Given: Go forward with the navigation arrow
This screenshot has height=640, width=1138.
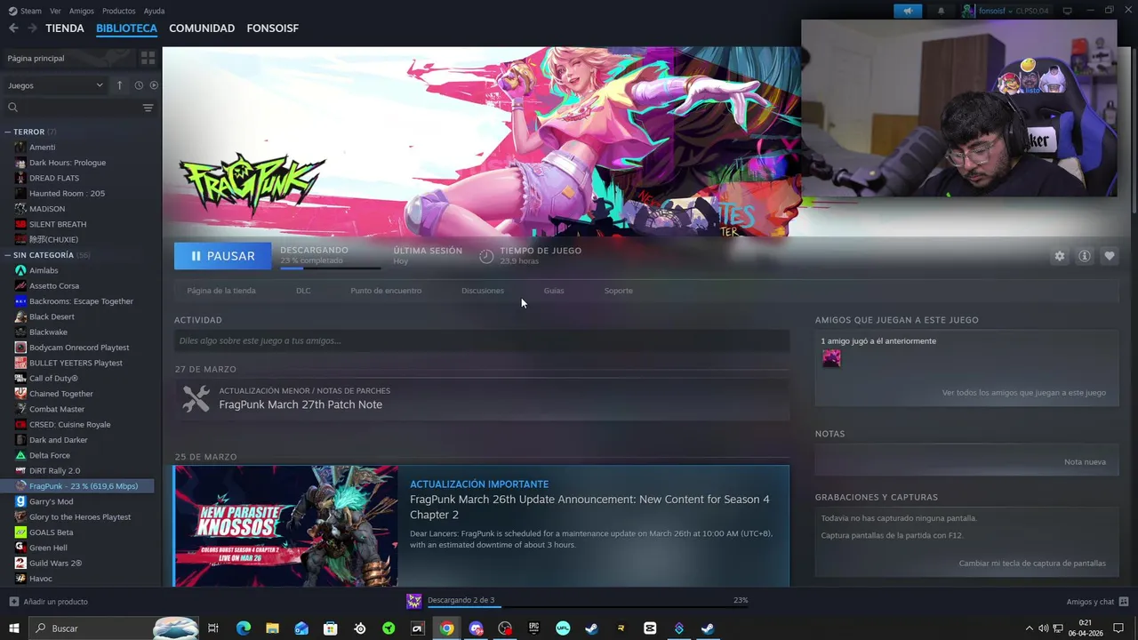Looking at the screenshot, I should [32, 28].
